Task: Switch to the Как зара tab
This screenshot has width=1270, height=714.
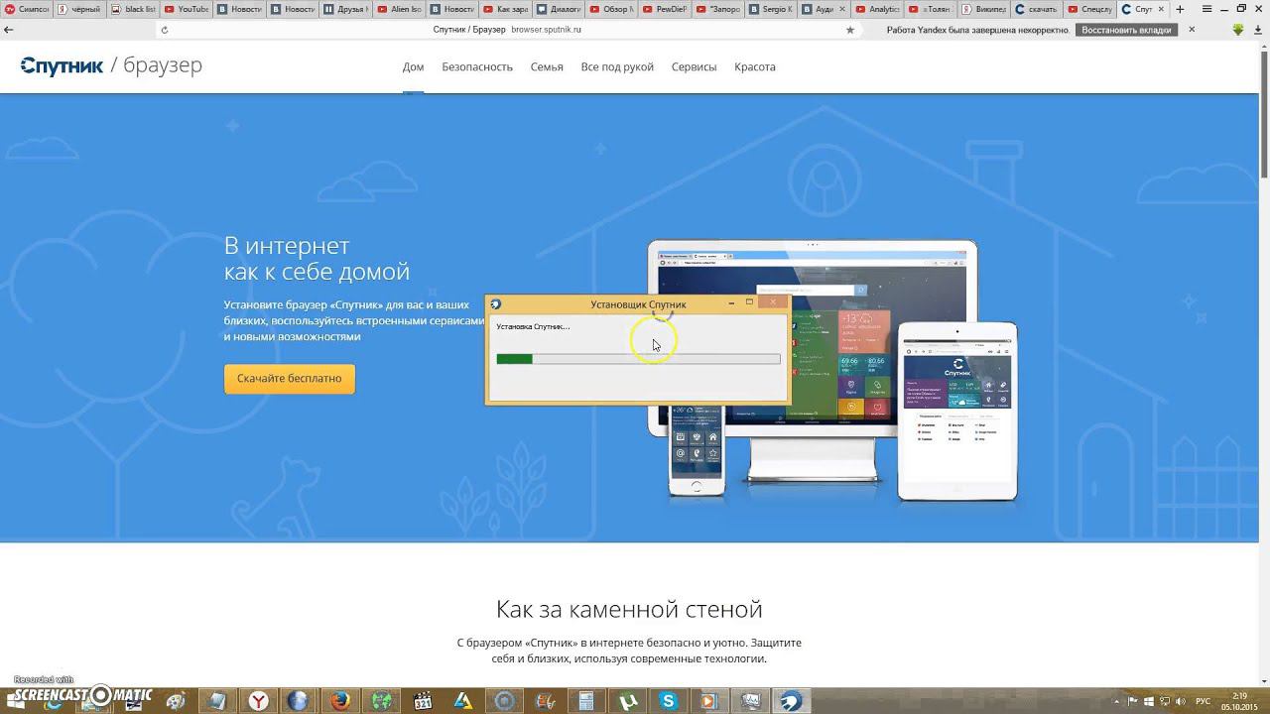Action: (x=506, y=9)
